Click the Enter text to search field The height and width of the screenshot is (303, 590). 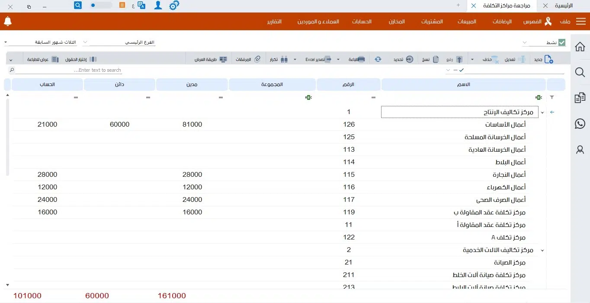(x=65, y=70)
